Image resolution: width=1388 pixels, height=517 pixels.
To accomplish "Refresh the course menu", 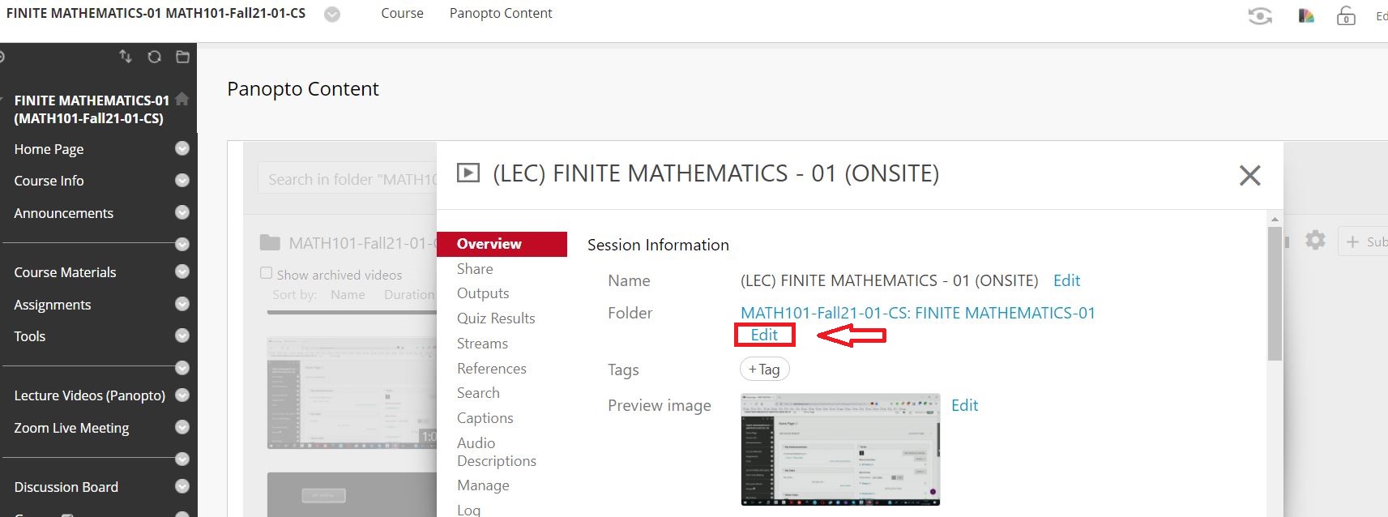I will click(154, 56).
